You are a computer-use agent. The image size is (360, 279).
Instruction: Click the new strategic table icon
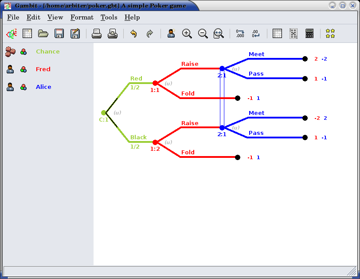coord(27,34)
